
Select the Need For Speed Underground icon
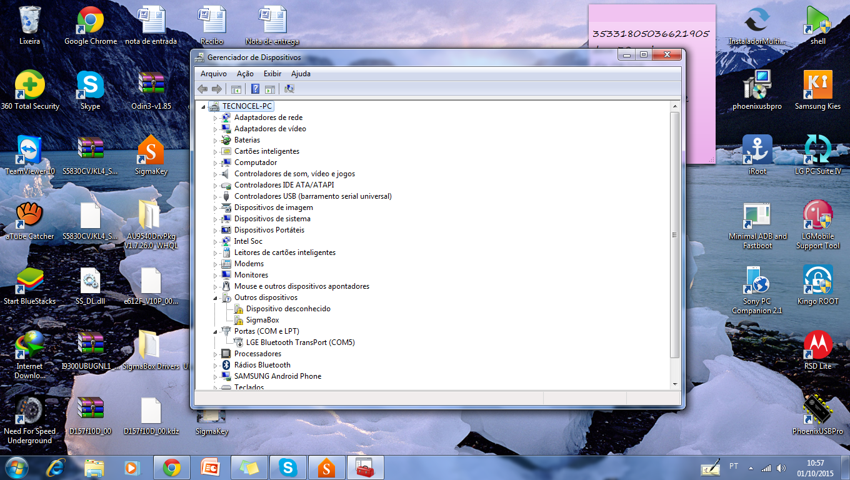click(x=29, y=420)
